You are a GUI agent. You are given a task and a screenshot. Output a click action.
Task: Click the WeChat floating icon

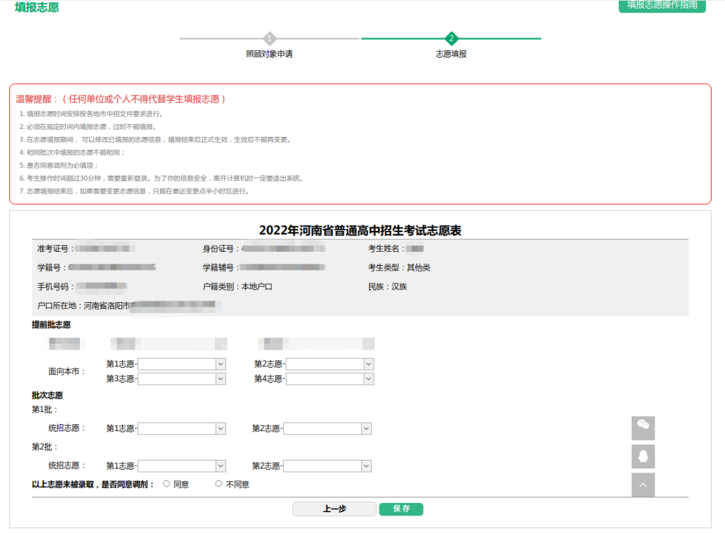643,428
